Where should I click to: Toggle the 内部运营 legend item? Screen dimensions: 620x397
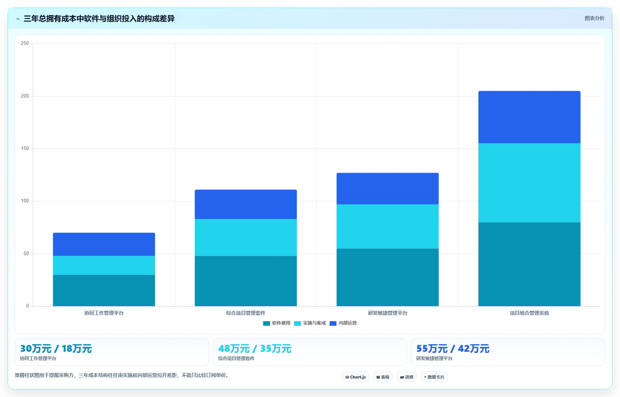tap(343, 323)
